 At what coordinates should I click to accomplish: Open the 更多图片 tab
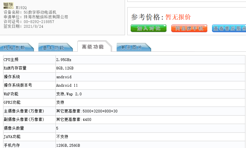click(x=132, y=48)
